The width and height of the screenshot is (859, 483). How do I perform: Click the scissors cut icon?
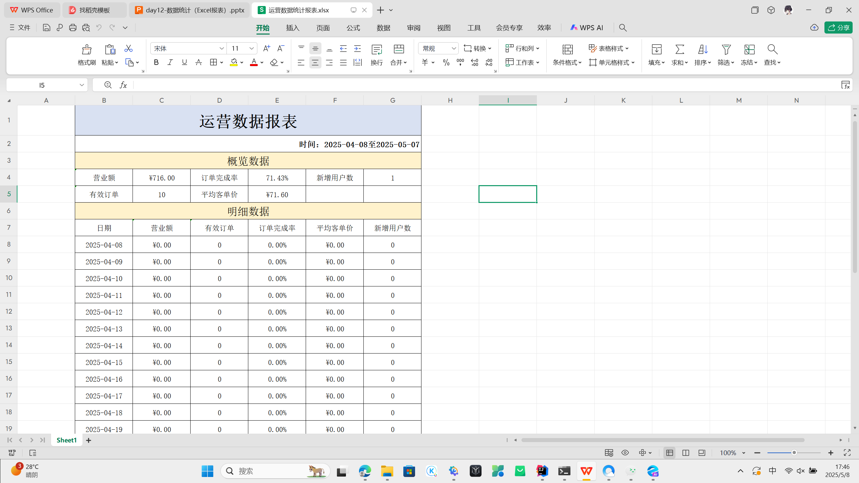point(128,49)
